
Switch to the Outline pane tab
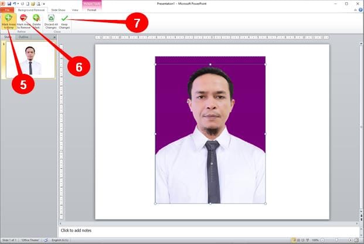[23, 37]
